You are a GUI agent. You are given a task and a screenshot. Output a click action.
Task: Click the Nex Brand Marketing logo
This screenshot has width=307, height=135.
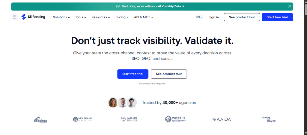82,119
